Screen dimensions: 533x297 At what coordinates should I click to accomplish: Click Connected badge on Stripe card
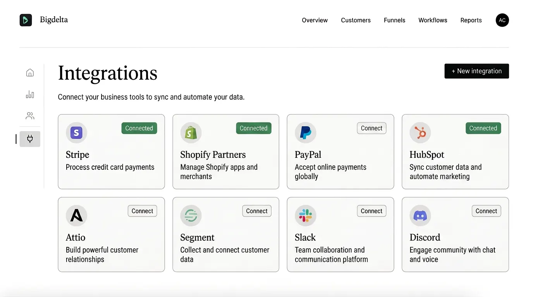point(139,128)
